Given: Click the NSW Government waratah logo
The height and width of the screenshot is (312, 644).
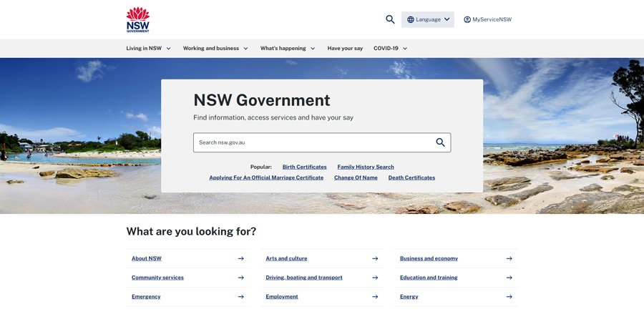Looking at the screenshot, I should click(x=138, y=19).
